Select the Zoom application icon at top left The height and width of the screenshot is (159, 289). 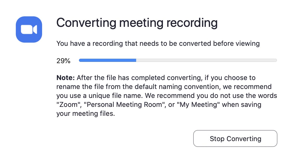pos(29,29)
